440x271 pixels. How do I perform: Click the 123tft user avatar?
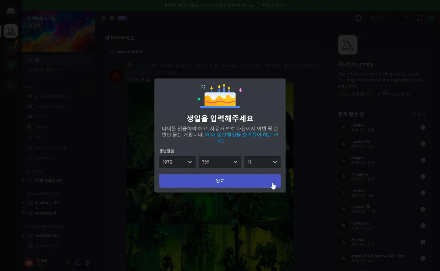[x=29, y=263]
